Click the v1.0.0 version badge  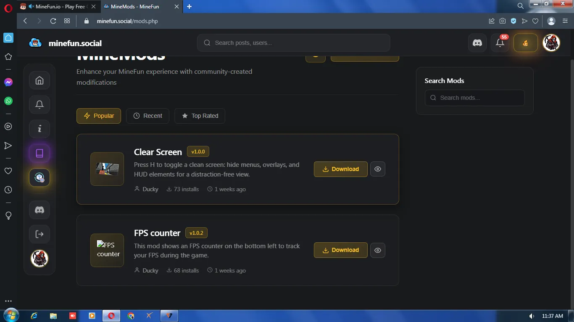click(x=198, y=151)
